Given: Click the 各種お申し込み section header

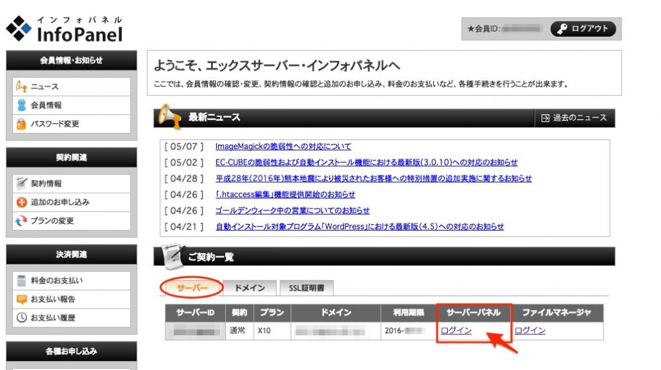Looking at the screenshot, I should coord(71,351).
